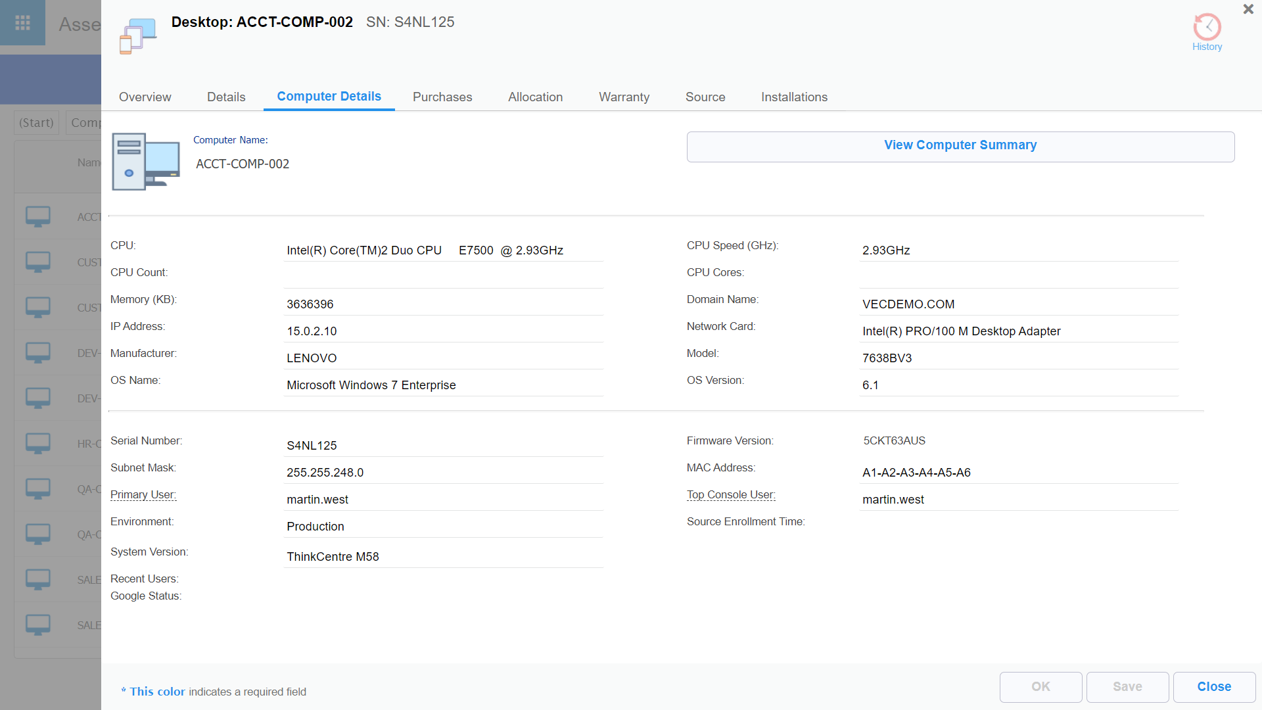Select the monitor icon on the HR-C row
1262x710 pixels.
[37, 443]
